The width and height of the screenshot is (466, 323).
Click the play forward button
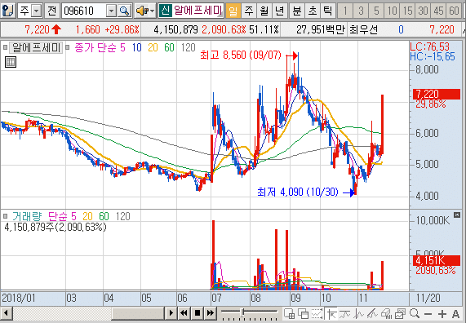point(171,313)
